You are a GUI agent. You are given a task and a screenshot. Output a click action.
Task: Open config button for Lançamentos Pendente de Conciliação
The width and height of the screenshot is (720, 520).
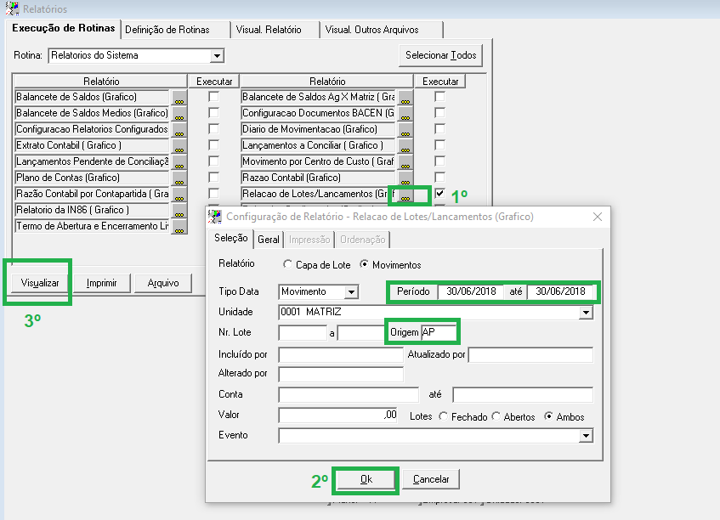click(179, 161)
